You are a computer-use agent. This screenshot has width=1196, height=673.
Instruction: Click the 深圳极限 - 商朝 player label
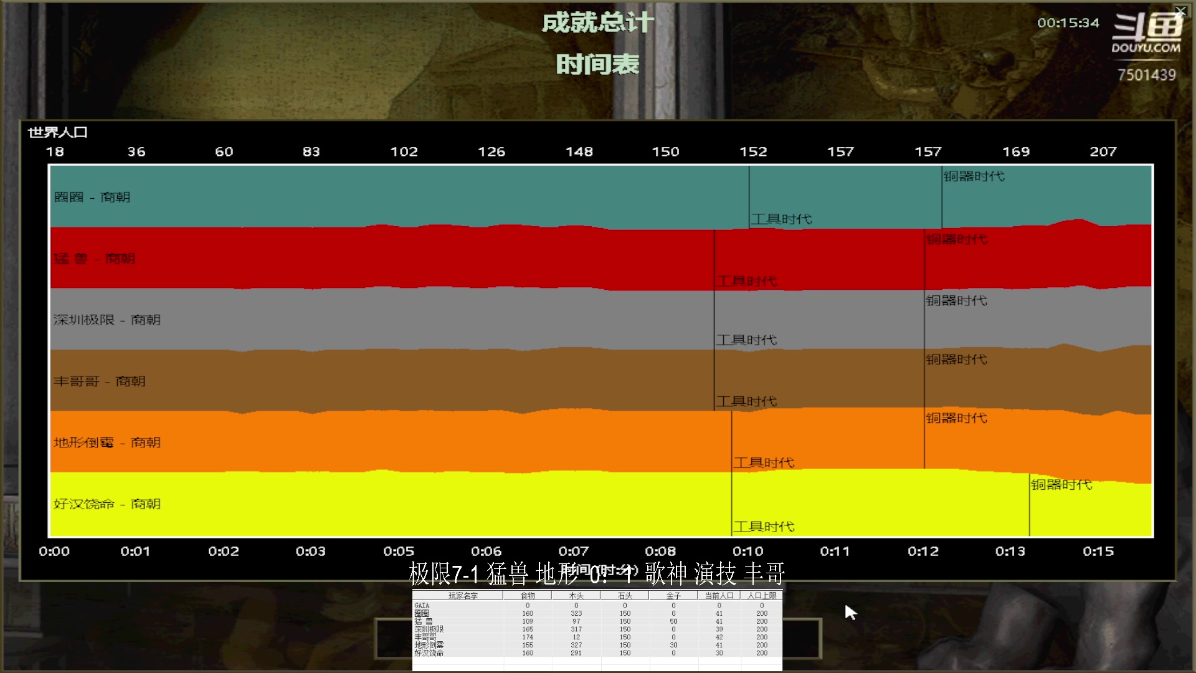[x=107, y=320]
